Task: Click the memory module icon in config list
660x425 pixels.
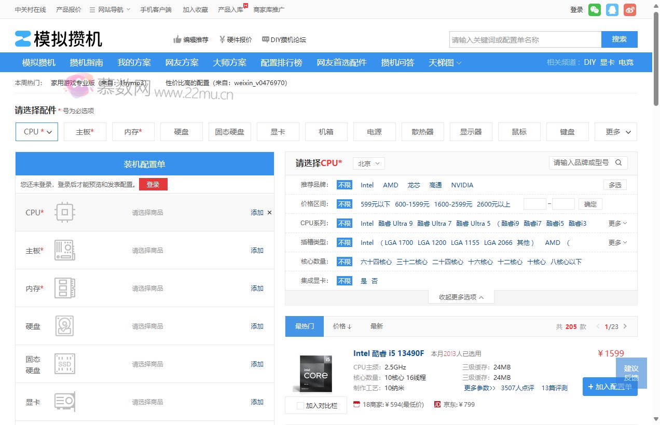Action: 65,288
